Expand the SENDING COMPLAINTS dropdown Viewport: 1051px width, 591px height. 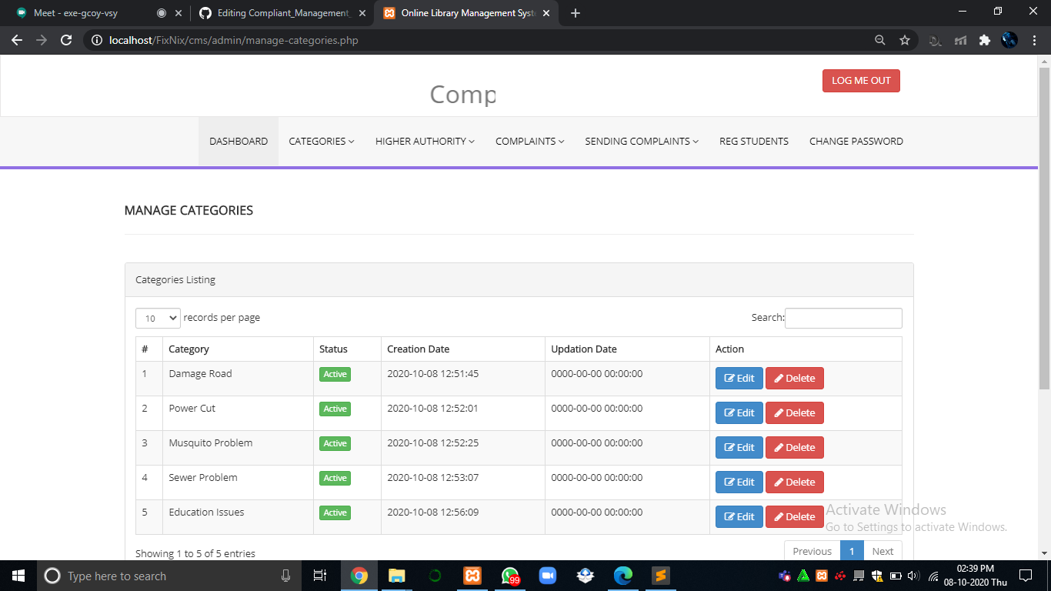[x=641, y=141]
